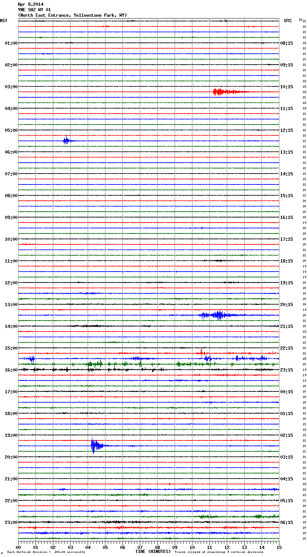Click the 16:15 UTC time label
Viewport: 308px width, 557px height.
287,217
